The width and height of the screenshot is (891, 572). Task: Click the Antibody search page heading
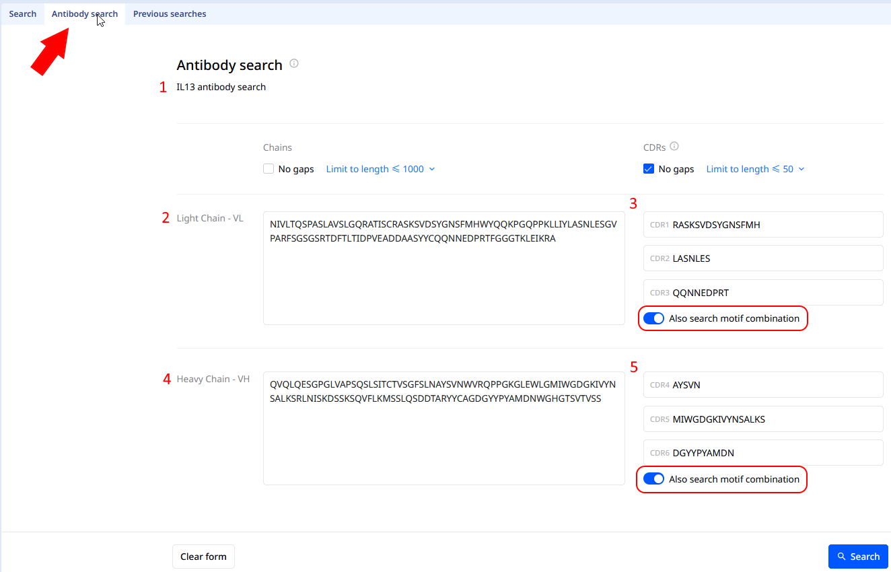229,65
